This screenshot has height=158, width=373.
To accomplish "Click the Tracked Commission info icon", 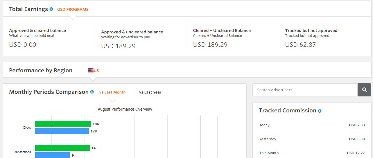I will tap(320, 111).
